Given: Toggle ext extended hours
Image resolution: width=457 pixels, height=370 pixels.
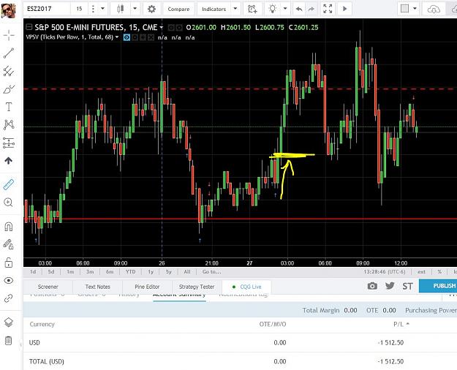Looking at the screenshot, I should coord(421,272).
